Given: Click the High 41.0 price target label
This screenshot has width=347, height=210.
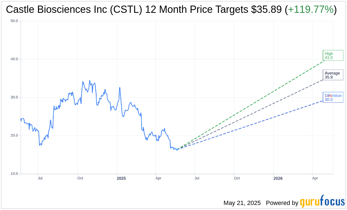Looking at the screenshot, I should point(333,55).
